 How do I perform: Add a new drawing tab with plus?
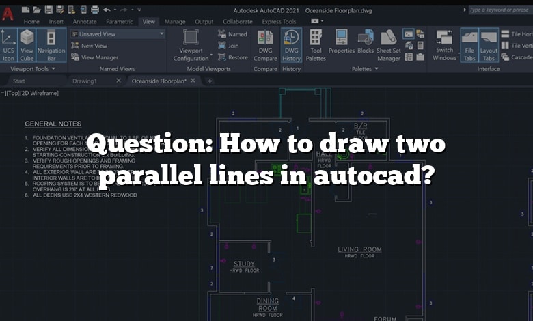pos(210,81)
